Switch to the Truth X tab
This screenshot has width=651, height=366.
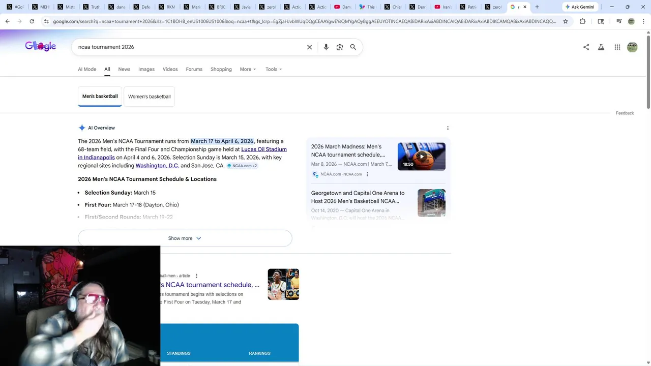[x=92, y=7]
